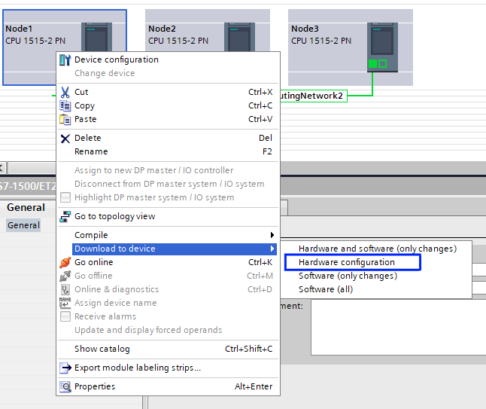The height and width of the screenshot is (409, 486).
Task: Select the Node3 CPU device image
Action: (x=382, y=47)
